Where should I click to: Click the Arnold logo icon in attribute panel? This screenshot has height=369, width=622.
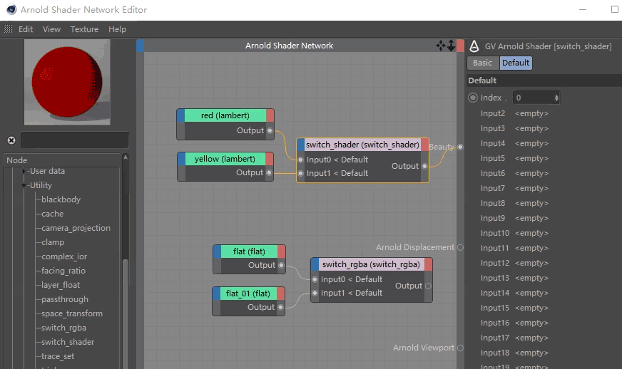(x=474, y=46)
